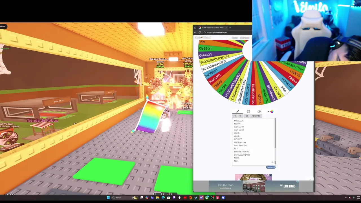Toggle the crossed-eye hide entries icon

tap(259, 112)
